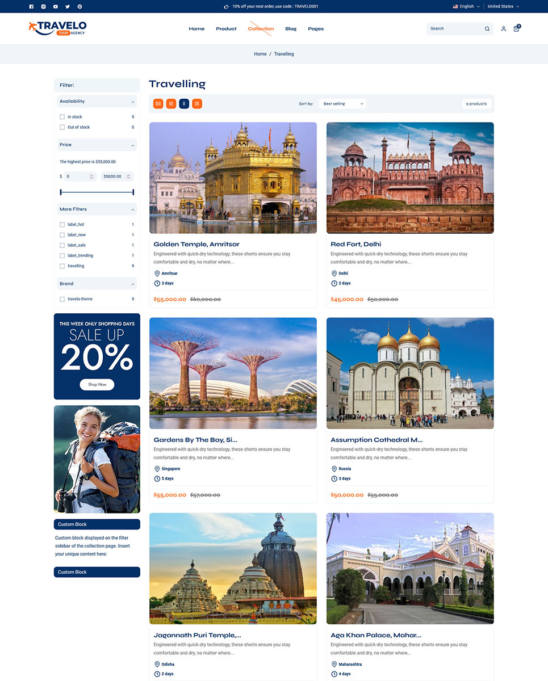
Task: Open the Facebook social link
Action: point(31,6)
